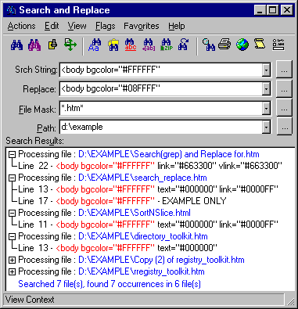This screenshot has height=309, width=298.
Task: Open the Path dropdown arrow
Action: pos(266,128)
